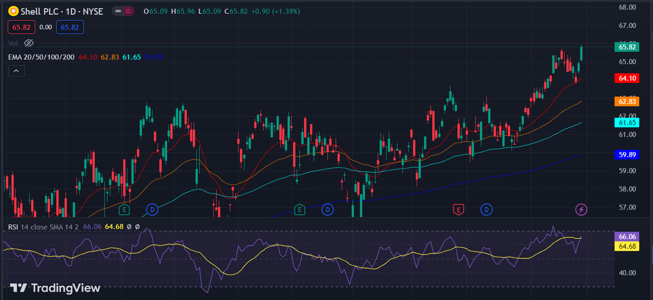Open the RSI 14 close SMA indicator legend
This screenshot has height=300, width=653.
point(44,226)
